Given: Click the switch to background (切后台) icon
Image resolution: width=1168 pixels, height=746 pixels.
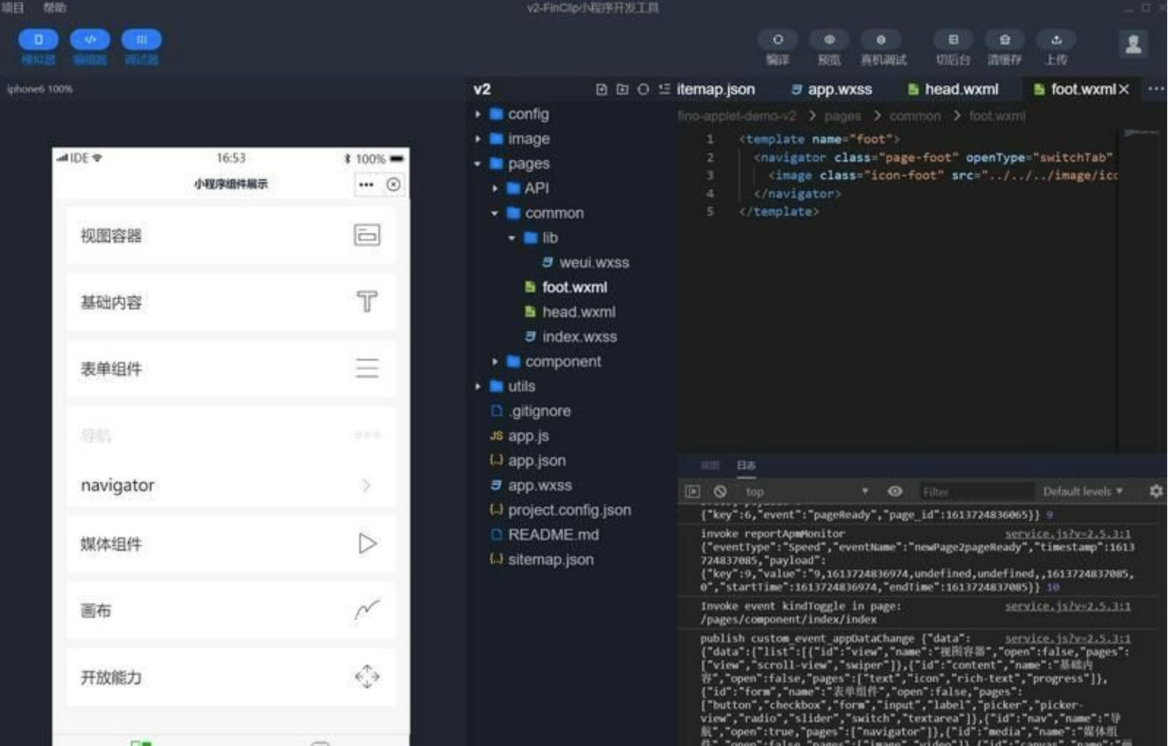Looking at the screenshot, I should click(x=953, y=39).
